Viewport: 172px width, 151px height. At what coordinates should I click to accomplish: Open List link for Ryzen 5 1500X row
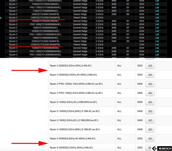pyautogui.click(x=157, y=31)
